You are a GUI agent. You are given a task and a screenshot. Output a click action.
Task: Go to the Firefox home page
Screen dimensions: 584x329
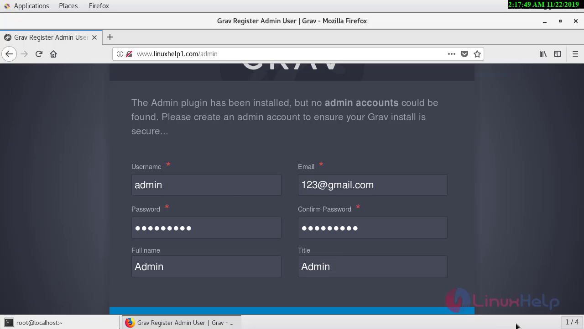[53, 54]
